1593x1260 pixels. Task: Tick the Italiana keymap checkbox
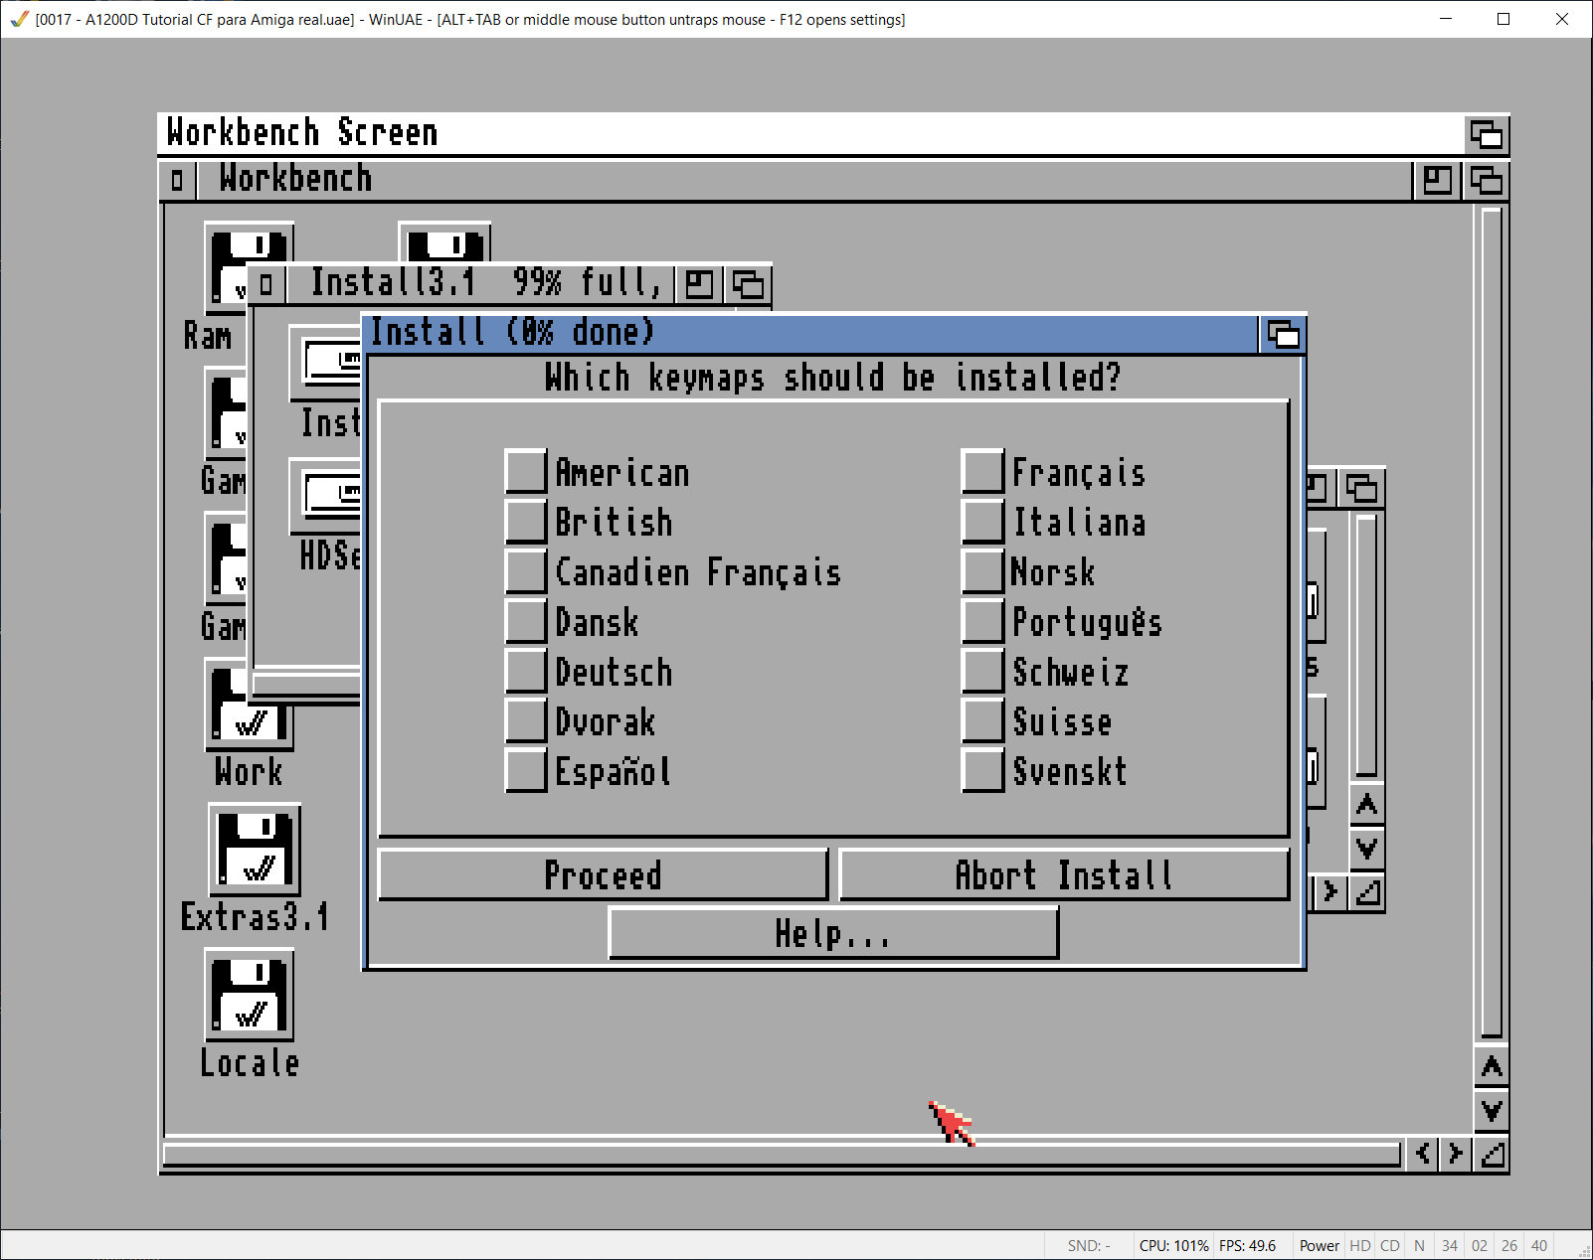(x=983, y=521)
